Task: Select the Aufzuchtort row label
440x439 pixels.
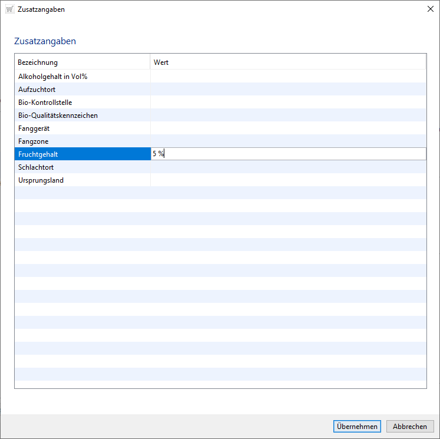Action: [x=37, y=90]
